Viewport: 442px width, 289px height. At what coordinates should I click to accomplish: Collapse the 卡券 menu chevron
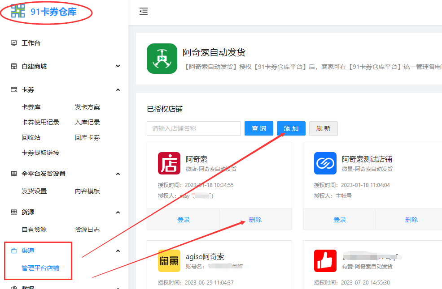tap(118, 89)
